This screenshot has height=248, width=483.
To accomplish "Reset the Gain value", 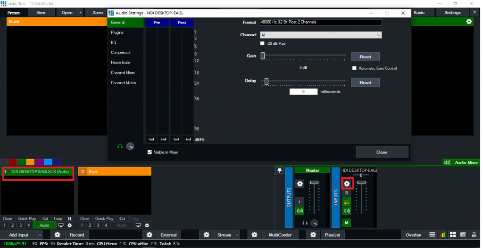I will tap(366, 56).
